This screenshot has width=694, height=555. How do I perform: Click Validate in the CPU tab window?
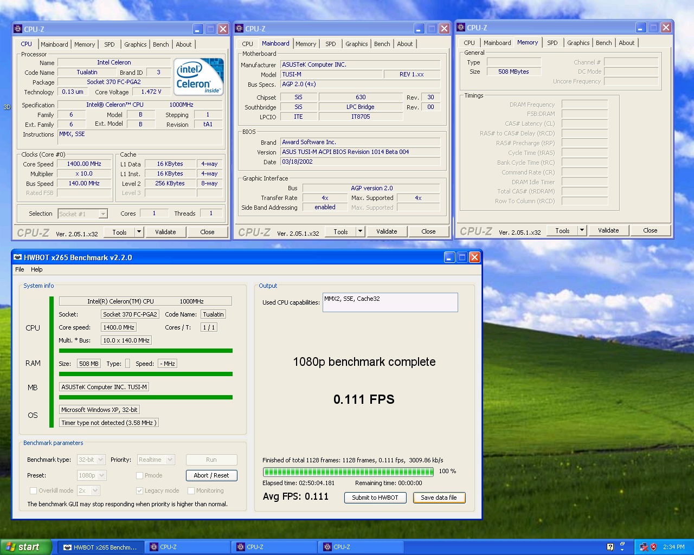tap(165, 232)
